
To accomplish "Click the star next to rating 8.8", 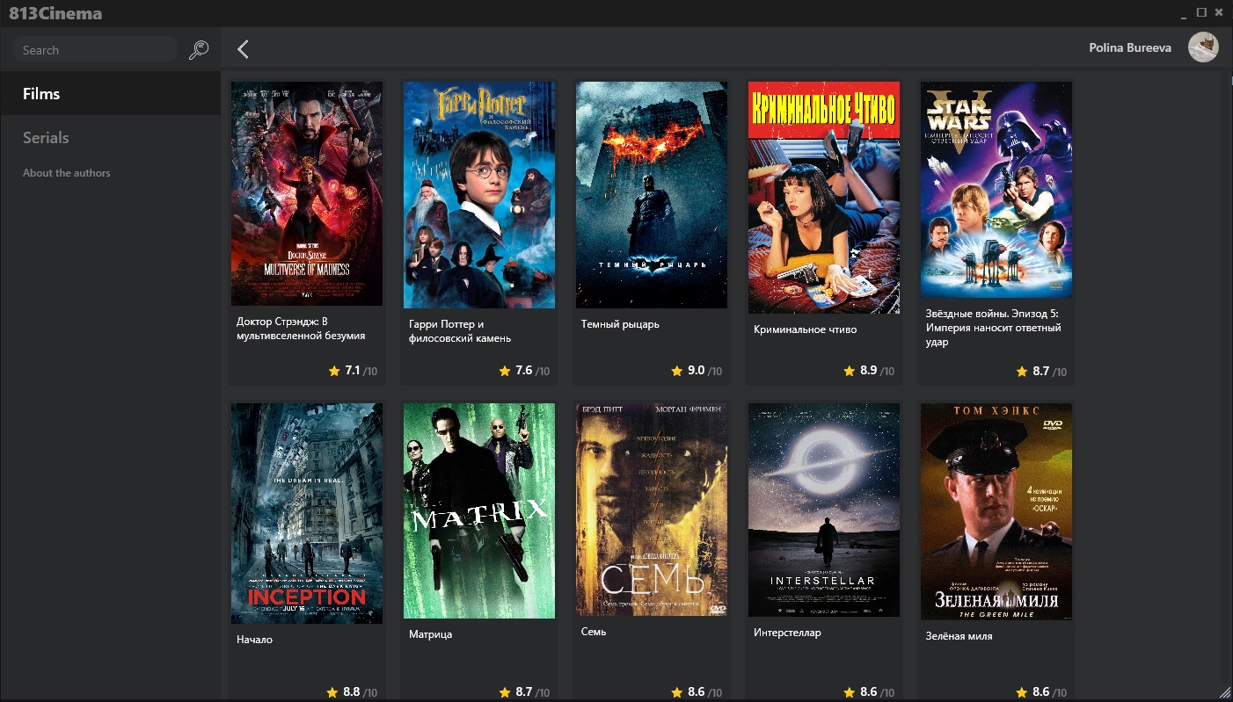I will [332, 692].
